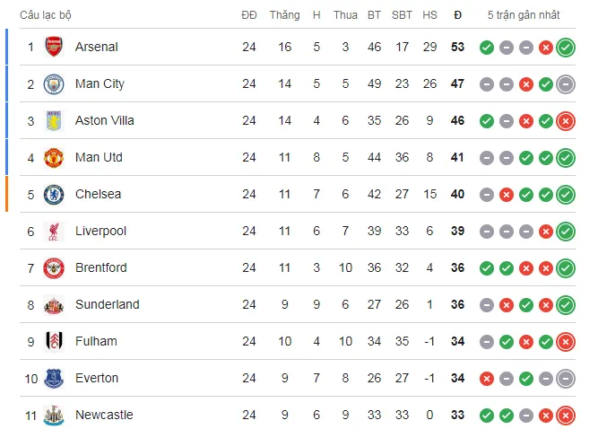Viewport: 598px width, 429px height.
Task: Click the Chelsea club badge
Action: (55, 194)
